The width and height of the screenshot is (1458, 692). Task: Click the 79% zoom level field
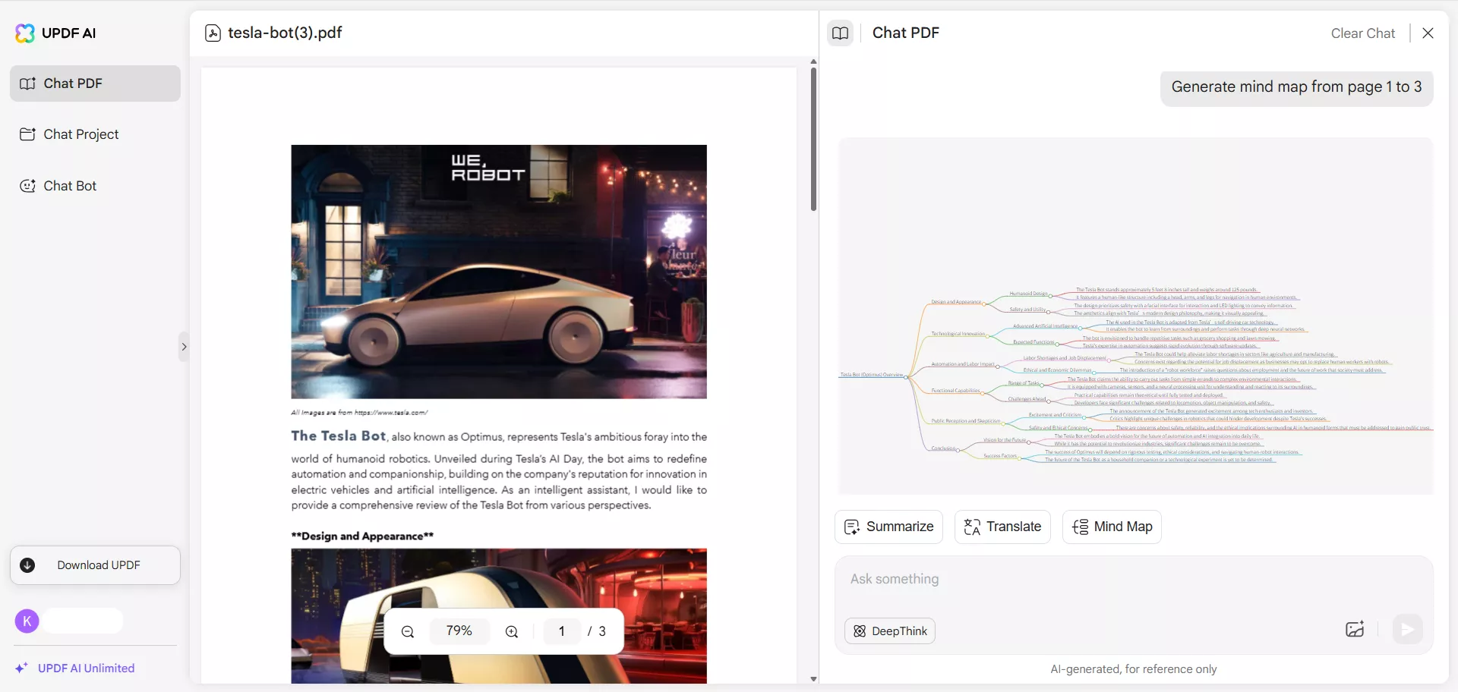[459, 631]
